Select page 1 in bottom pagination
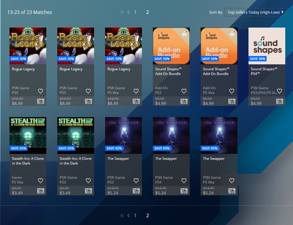The image size is (293, 225). pos(135,216)
